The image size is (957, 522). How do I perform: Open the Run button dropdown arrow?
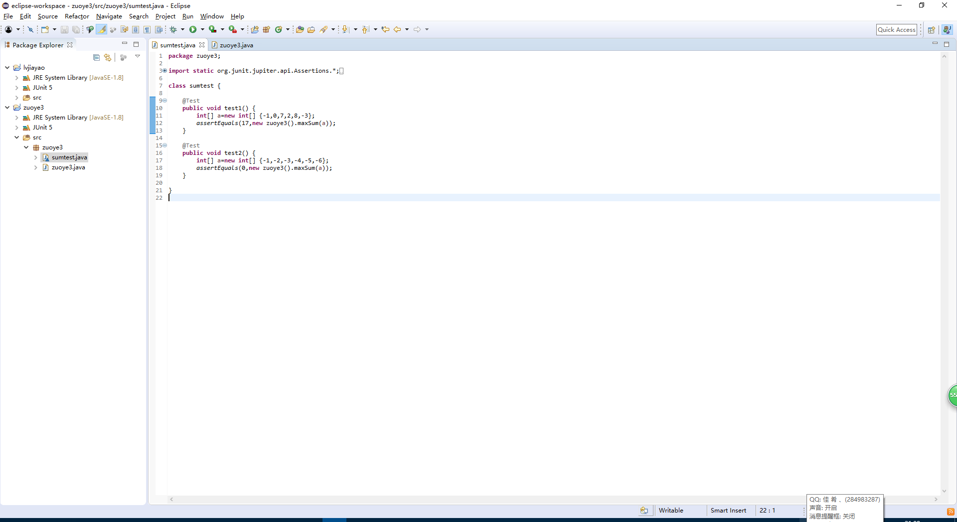[202, 30]
